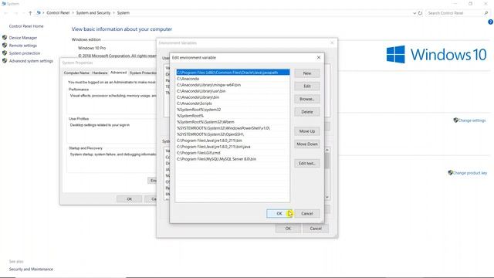Select Advanced tab in System Properties

pyautogui.click(x=118, y=73)
